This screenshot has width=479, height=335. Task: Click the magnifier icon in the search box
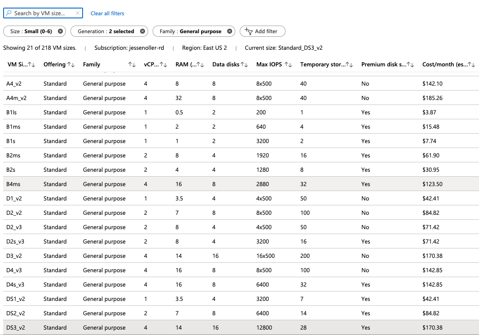[9, 13]
